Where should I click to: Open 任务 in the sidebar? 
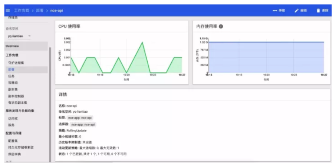click(x=11, y=76)
